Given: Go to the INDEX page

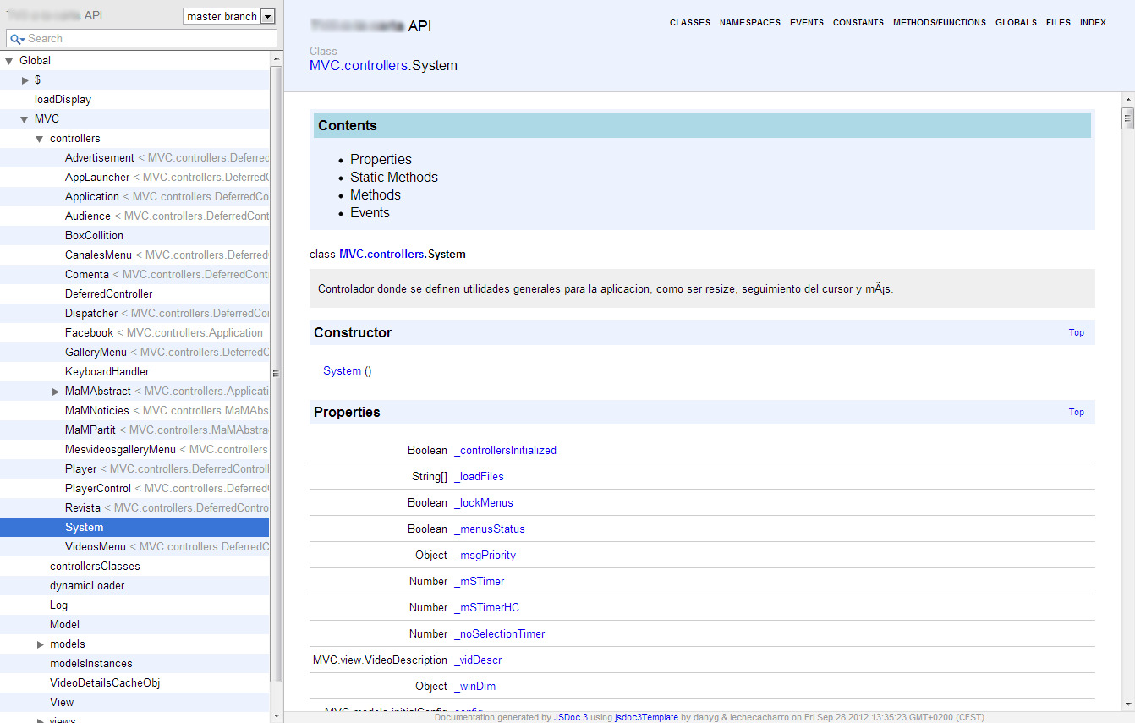Looking at the screenshot, I should [x=1093, y=23].
